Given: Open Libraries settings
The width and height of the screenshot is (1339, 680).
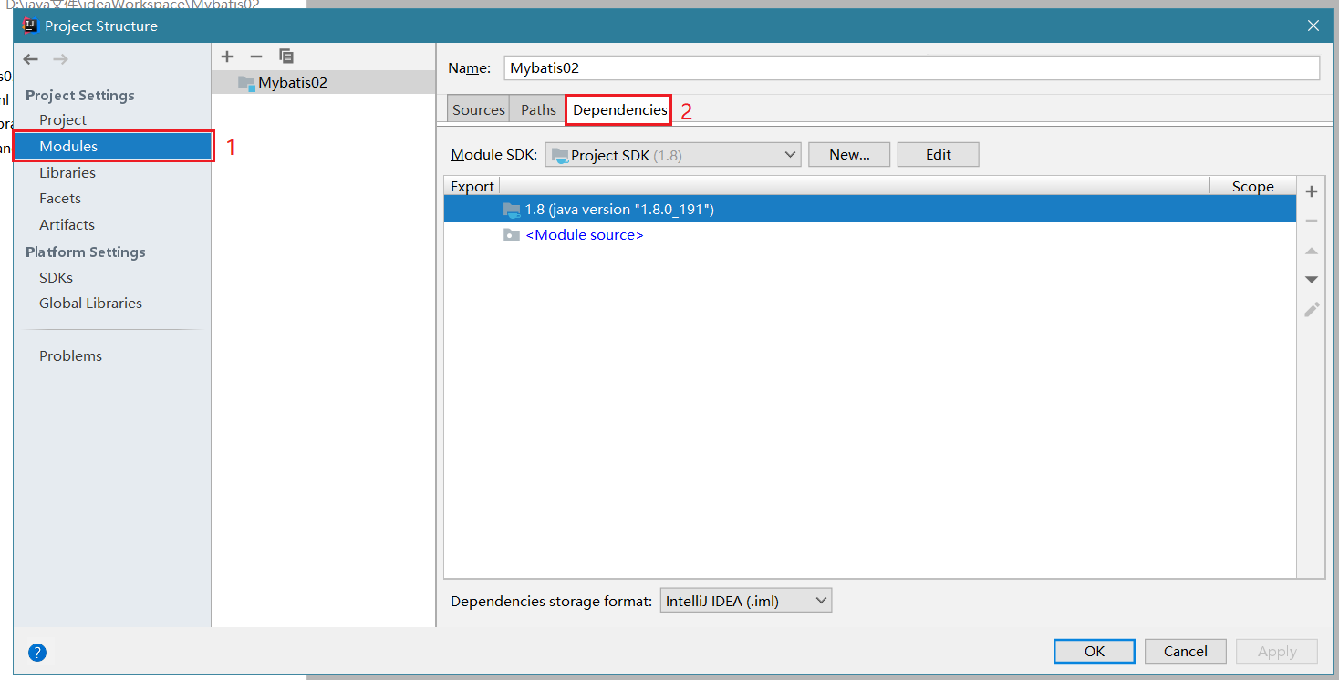Looking at the screenshot, I should [67, 172].
